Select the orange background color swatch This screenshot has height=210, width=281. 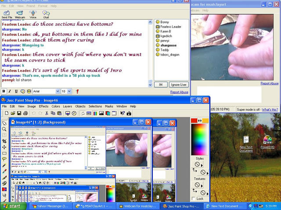coord(205,121)
